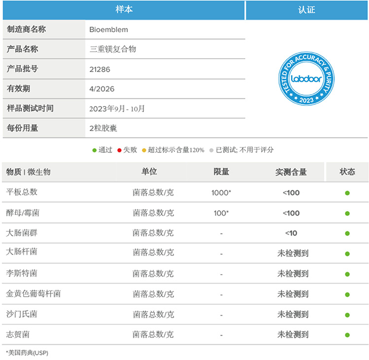Click the status dot for 金黄色葡萄杆菌

click(347, 294)
